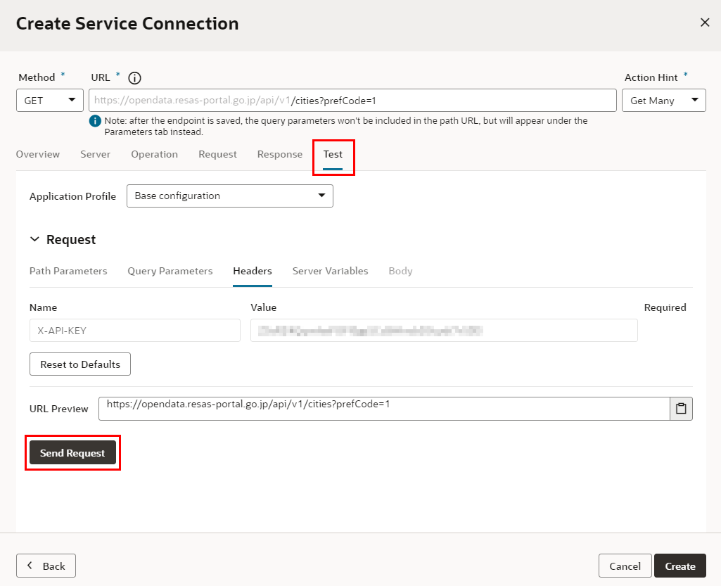Image resolution: width=721 pixels, height=586 pixels.
Task: Click the X-API-KEY Value input field
Action: point(443,330)
